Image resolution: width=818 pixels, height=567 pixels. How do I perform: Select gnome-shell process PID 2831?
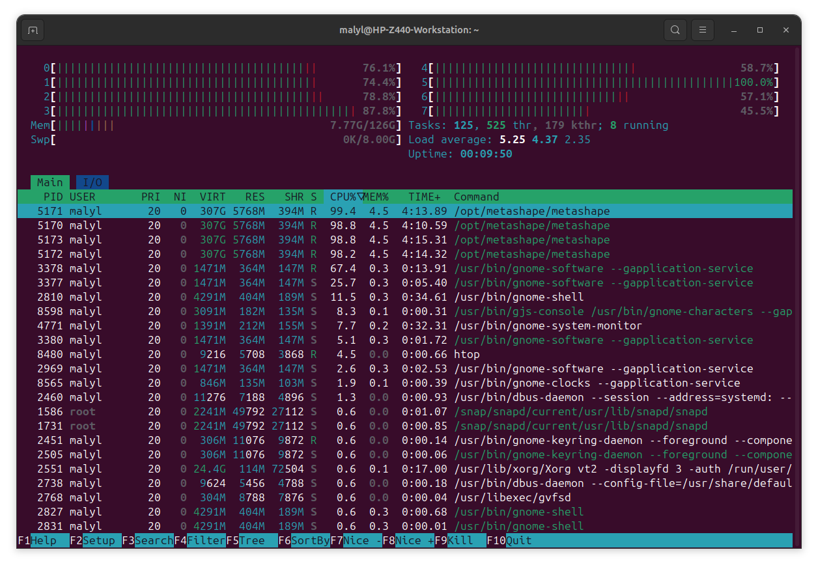405,526
